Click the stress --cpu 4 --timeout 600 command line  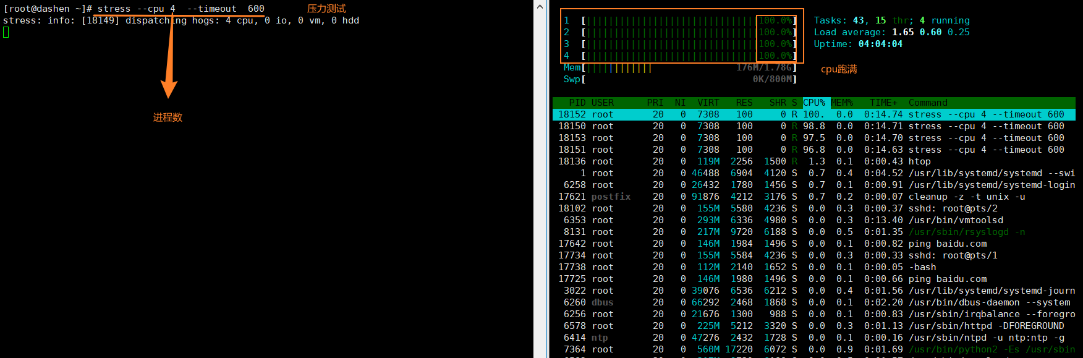[181, 9]
